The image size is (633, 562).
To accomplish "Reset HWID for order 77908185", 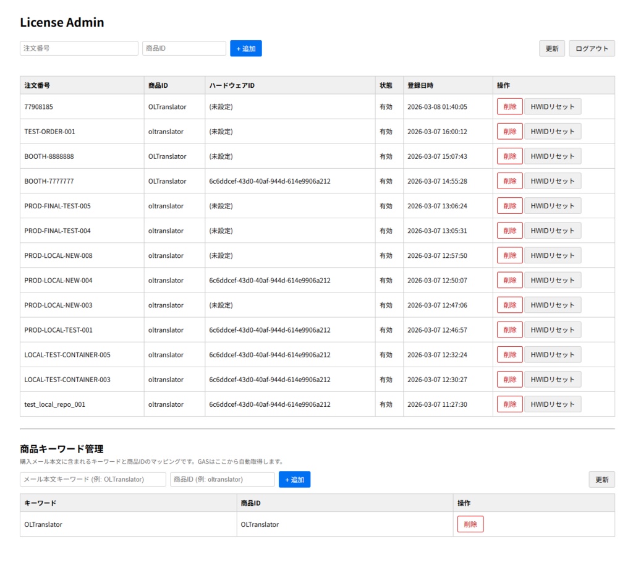I will [x=553, y=106].
